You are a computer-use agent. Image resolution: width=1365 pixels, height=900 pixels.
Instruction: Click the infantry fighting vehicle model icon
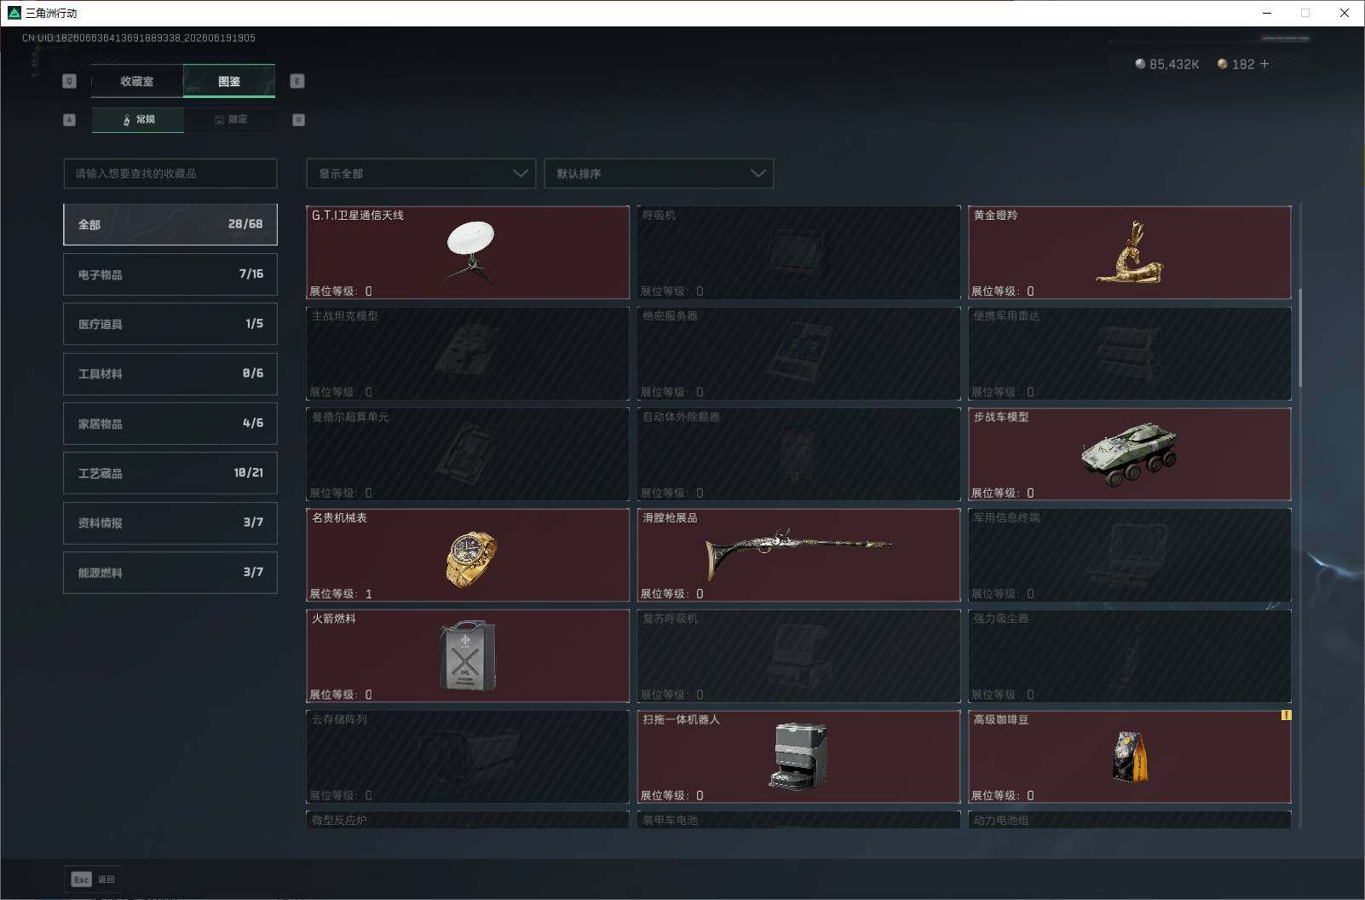(1130, 454)
